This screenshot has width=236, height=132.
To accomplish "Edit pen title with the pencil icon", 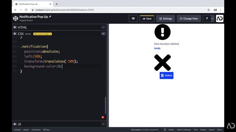I will coord(50,16).
